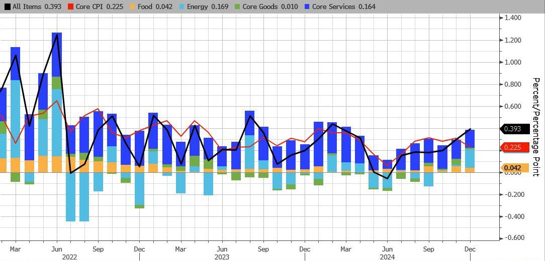Click the 2023 year label on x-axis
The image size is (545, 261).
[221, 257]
